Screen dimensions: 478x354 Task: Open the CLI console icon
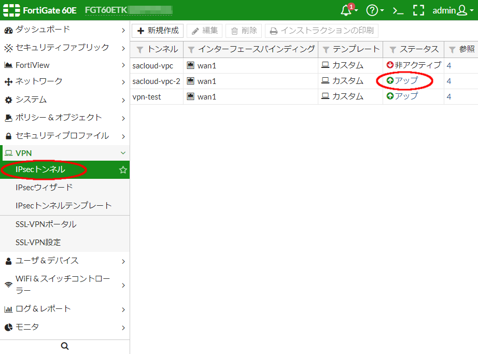pos(398,10)
